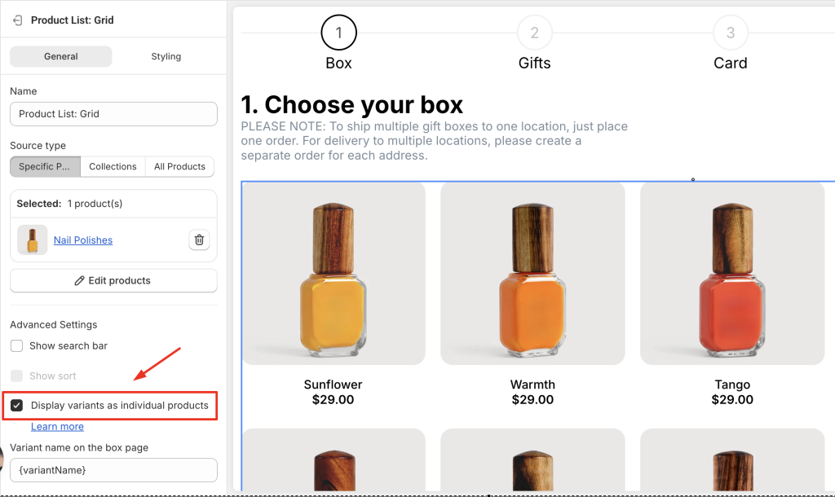835x497 pixels.
Task: Select the Specific Products source type
Action: click(45, 166)
